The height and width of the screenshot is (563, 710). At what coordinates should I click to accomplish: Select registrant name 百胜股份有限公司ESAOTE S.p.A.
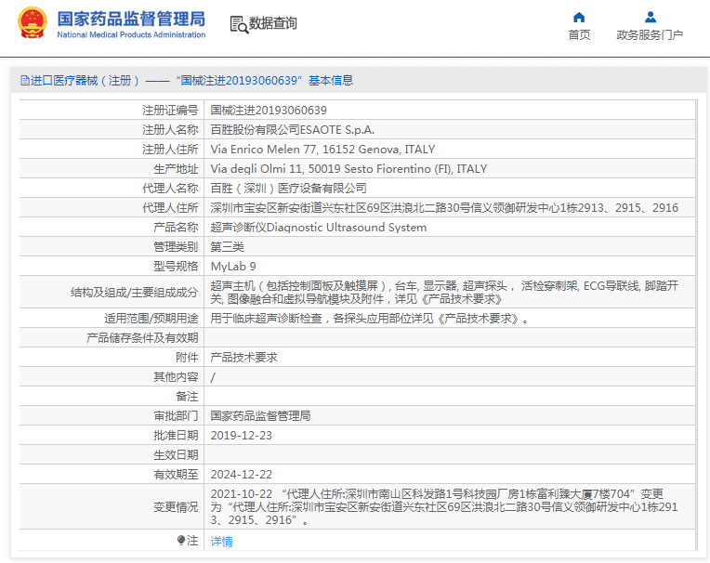[293, 130]
